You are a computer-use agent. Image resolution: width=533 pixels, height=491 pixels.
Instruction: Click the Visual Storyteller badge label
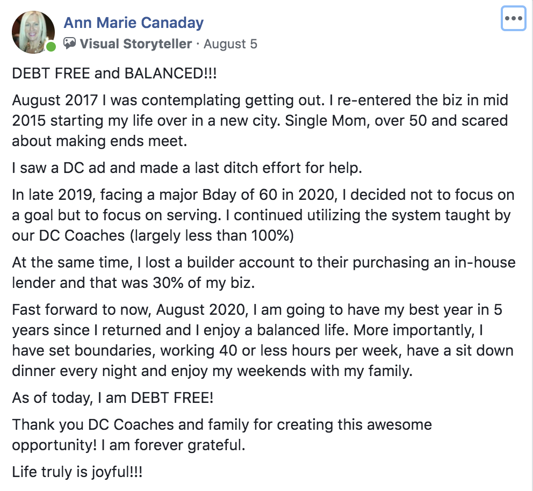pyautogui.click(x=135, y=44)
